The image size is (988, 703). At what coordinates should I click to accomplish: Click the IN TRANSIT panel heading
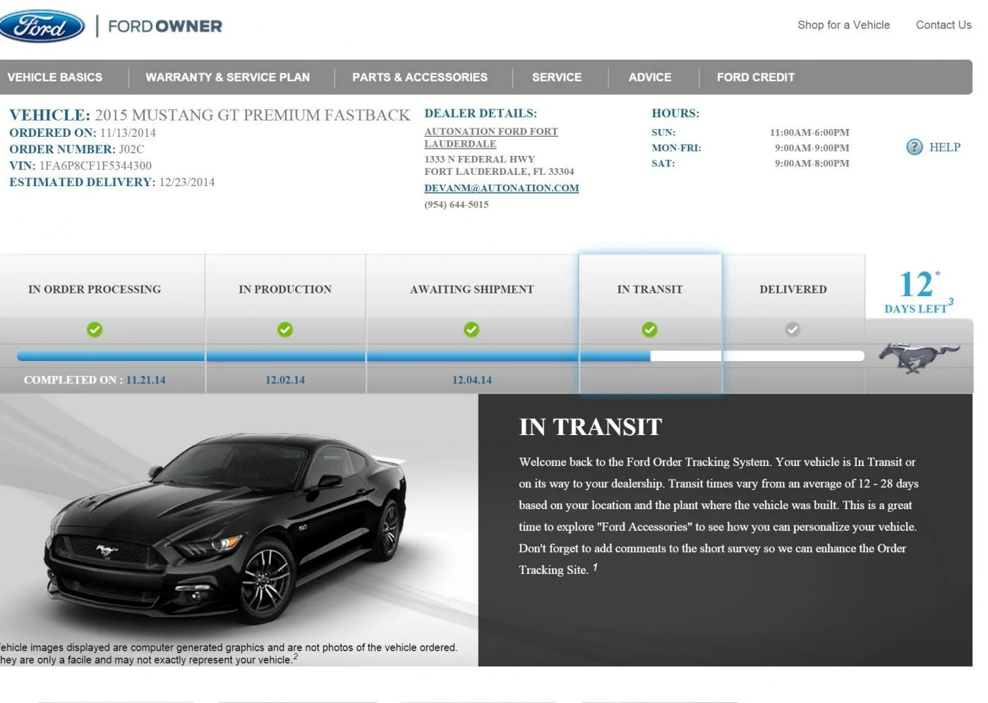point(591,427)
